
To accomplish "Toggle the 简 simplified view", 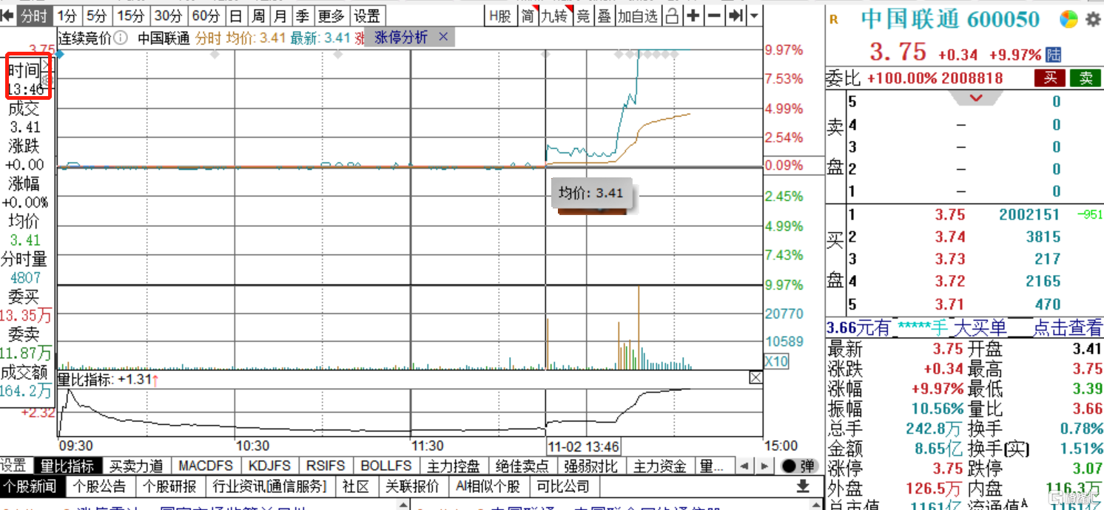I will (x=528, y=16).
